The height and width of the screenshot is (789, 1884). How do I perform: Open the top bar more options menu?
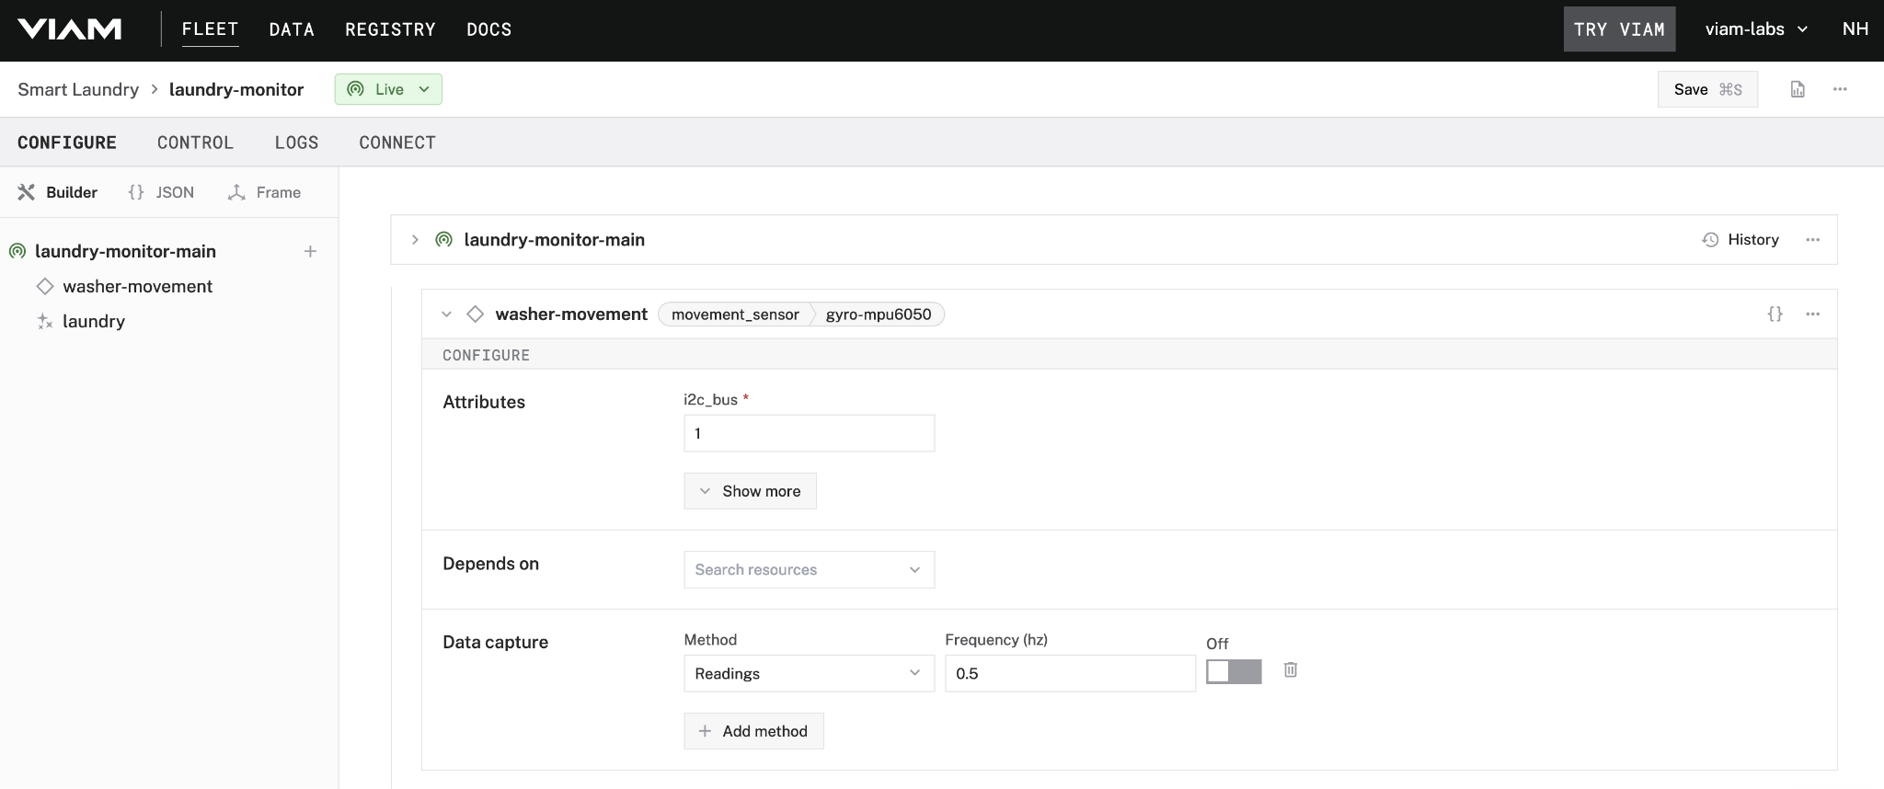(x=1840, y=89)
